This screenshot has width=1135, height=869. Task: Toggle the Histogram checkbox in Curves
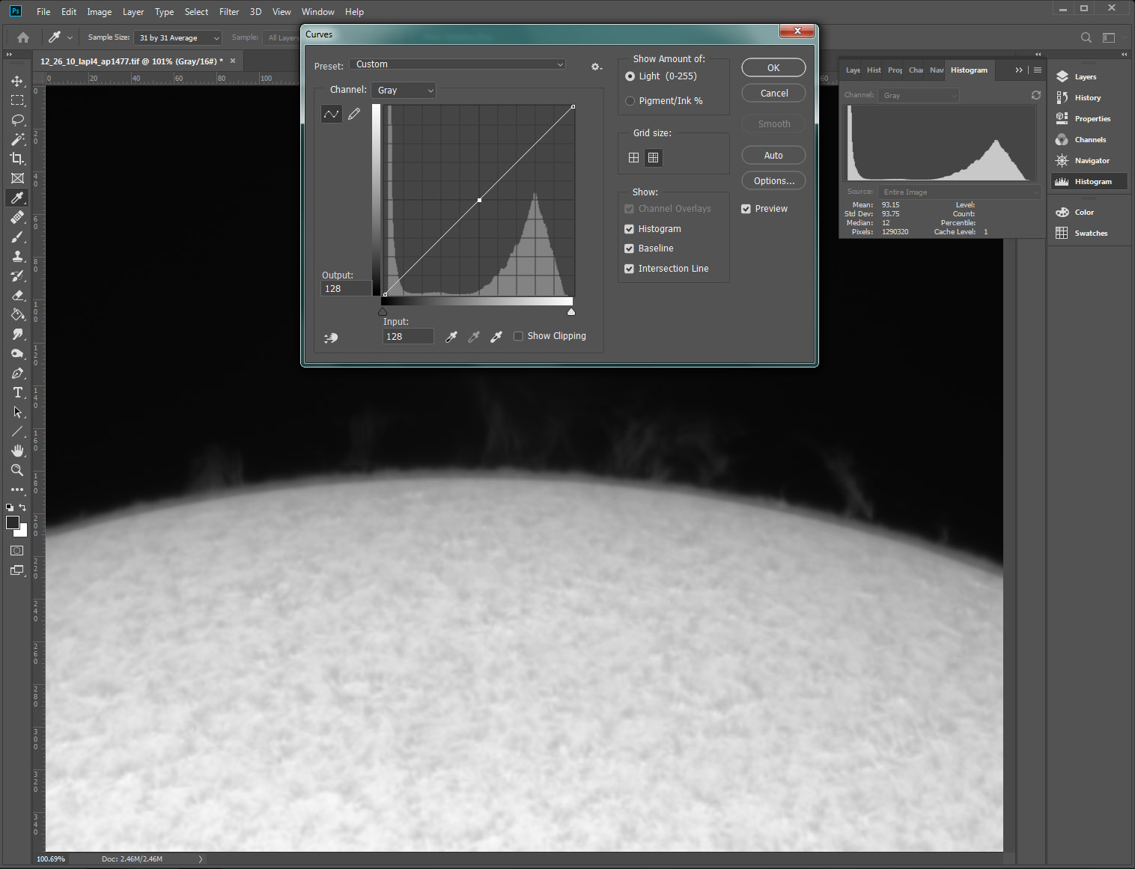coord(629,229)
